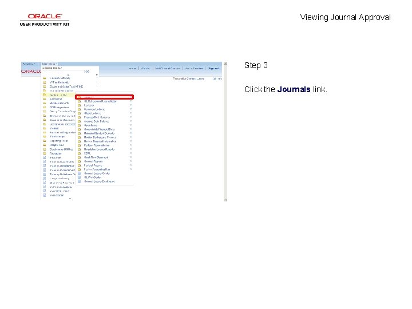Click the folder icon beside Ledgers
Viewport: 412px width, 309px height.
tap(79, 105)
